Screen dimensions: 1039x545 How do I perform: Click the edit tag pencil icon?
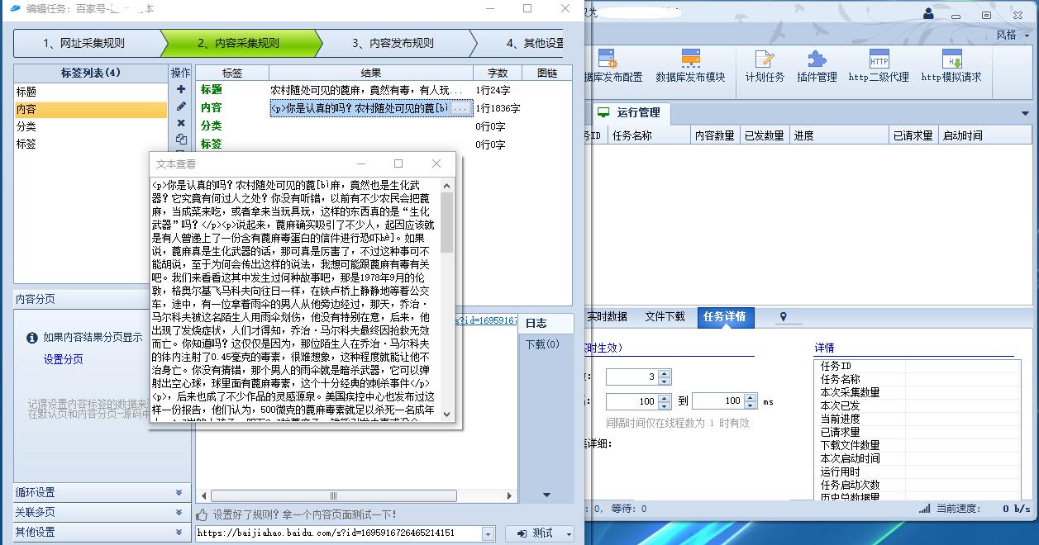[x=181, y=107]
